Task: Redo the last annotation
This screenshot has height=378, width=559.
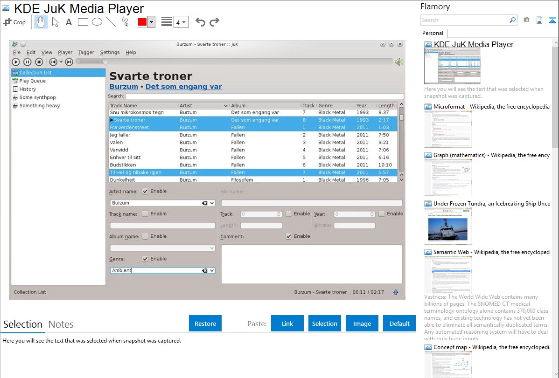Action: click(214, 22)
